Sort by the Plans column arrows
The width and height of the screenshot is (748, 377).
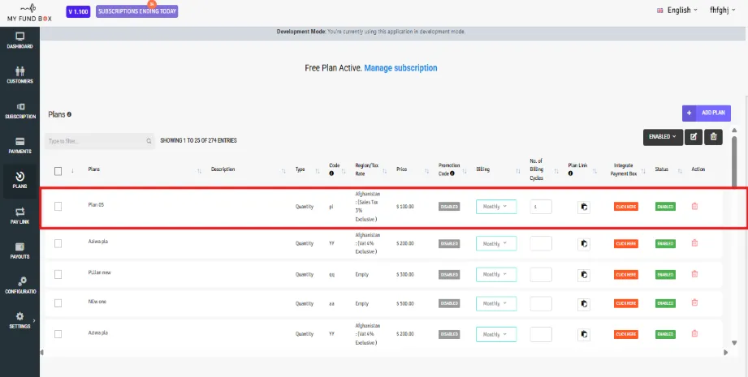pos(200,171)
